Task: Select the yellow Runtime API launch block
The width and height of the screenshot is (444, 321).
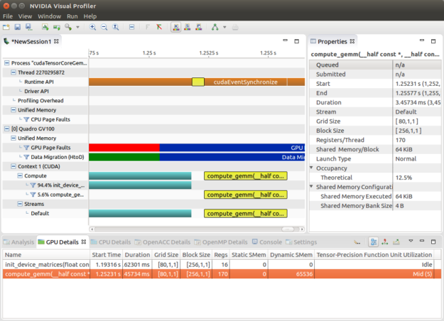Action: pos(198,82)
